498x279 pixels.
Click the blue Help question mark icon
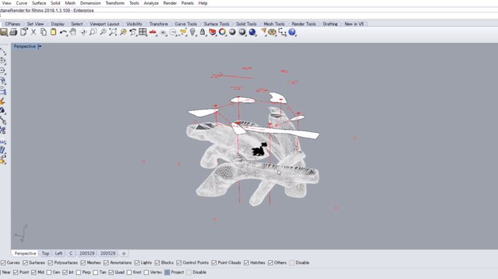pos(292,32)
